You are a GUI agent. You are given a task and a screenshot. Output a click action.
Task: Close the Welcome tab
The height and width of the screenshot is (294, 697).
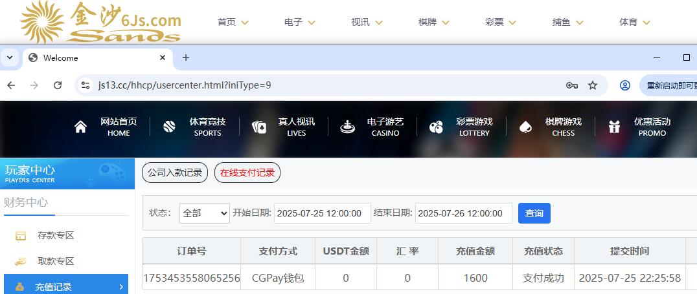(x=162, y=58)
